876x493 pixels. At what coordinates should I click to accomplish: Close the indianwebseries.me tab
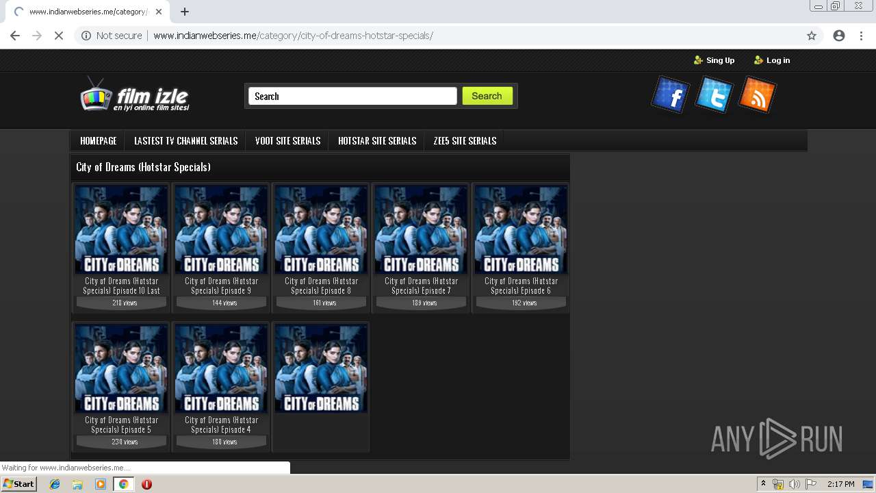point(159,12)
